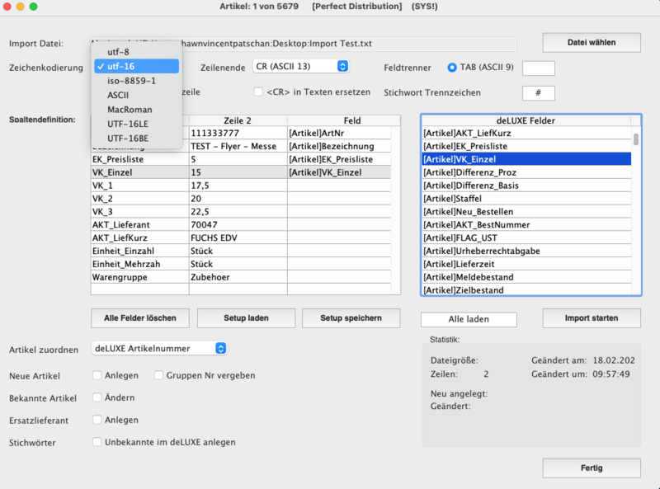Enable replacing <CR> in texts checkbox
The height and width of the screenshot is (489, 660).
(258, 92)
